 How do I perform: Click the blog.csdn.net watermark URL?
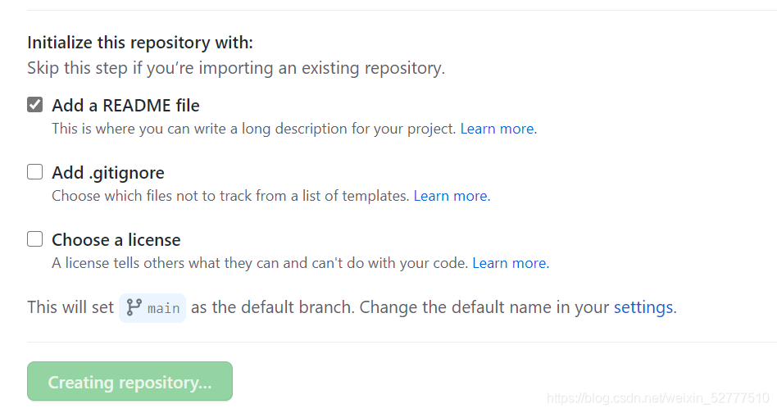coord(658,398)
